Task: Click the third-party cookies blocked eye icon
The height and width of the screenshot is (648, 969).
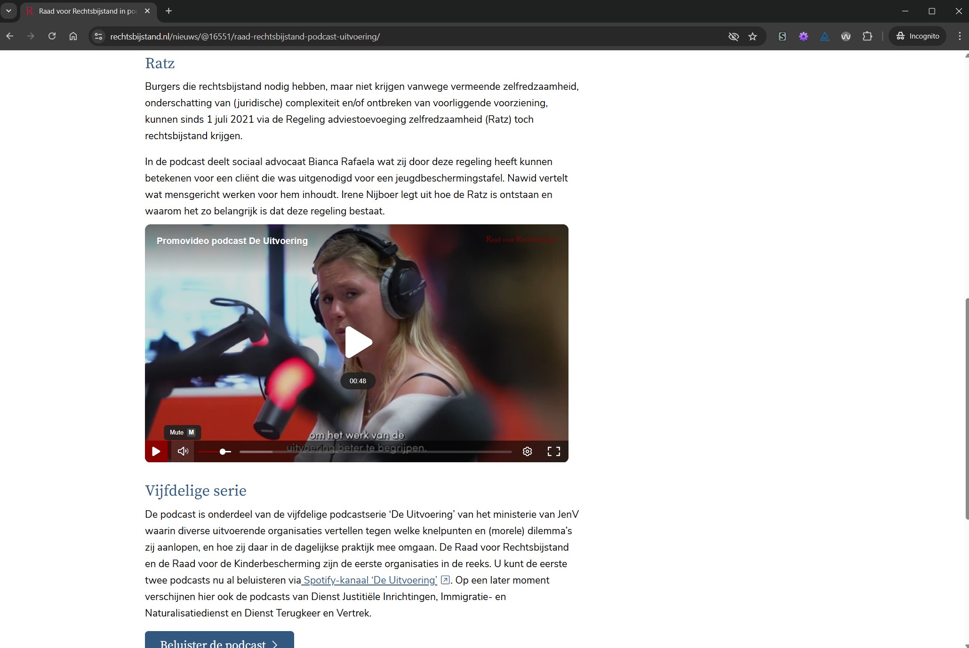Action: [733, 36]
